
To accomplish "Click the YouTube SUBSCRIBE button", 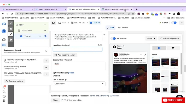I will tap(173, 100).
